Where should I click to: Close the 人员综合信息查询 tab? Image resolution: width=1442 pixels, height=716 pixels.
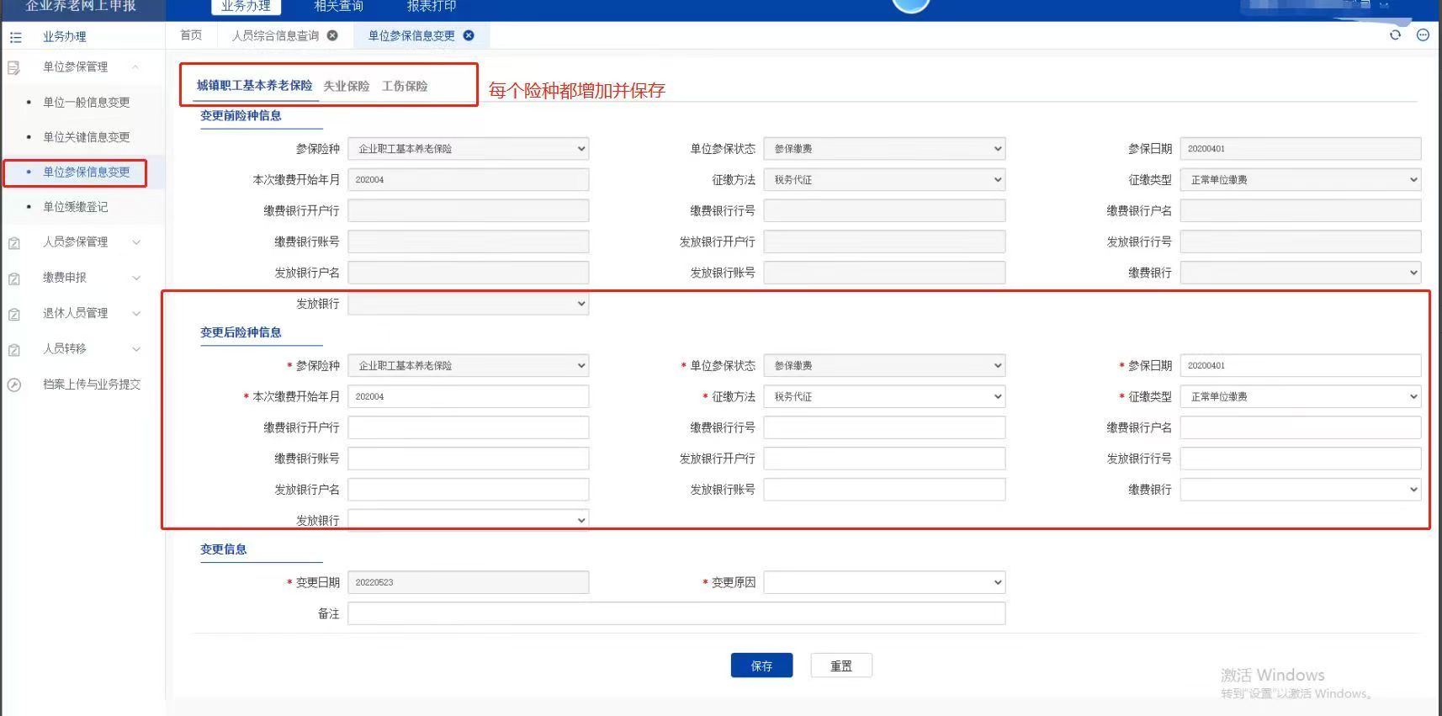332,35
